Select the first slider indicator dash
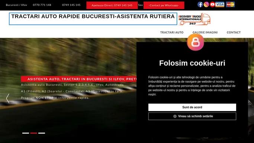The width and height of the screenshot is (254, 143). [26, 133]
